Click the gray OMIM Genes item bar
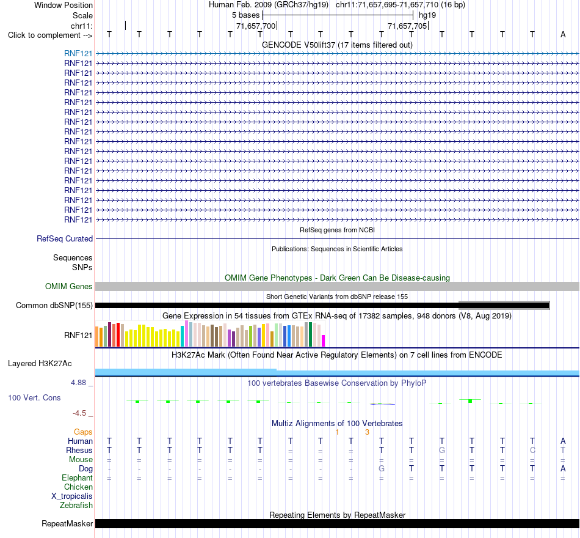 click(338, 286)
